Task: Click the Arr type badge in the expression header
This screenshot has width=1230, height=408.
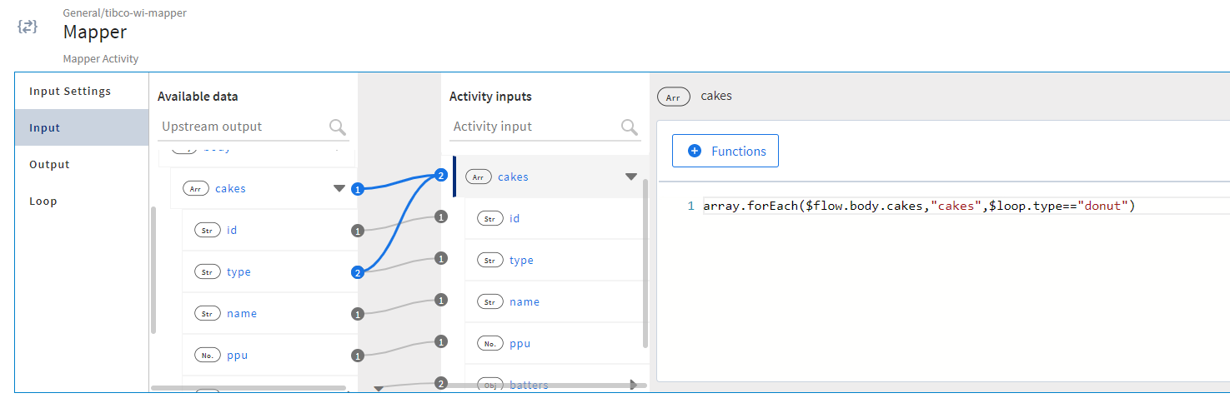Action: (673, 97)
